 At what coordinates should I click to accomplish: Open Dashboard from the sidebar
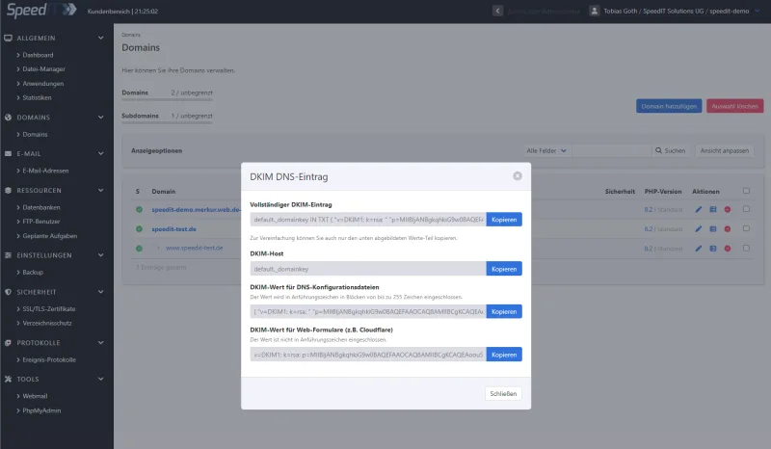(38, 55)
